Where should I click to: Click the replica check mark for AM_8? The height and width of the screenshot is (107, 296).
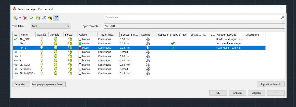pos(173,48)
